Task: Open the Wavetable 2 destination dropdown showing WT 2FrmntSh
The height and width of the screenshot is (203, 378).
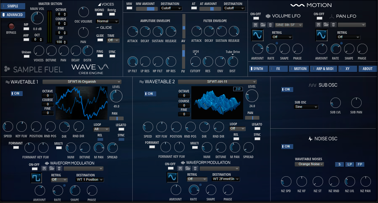Action: [226, 179]
